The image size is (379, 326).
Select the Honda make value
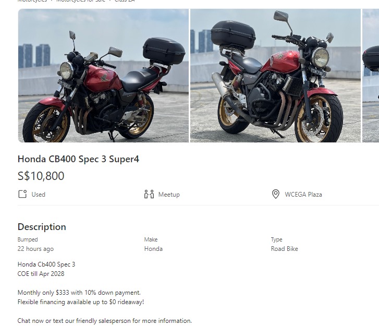(153, 249)
